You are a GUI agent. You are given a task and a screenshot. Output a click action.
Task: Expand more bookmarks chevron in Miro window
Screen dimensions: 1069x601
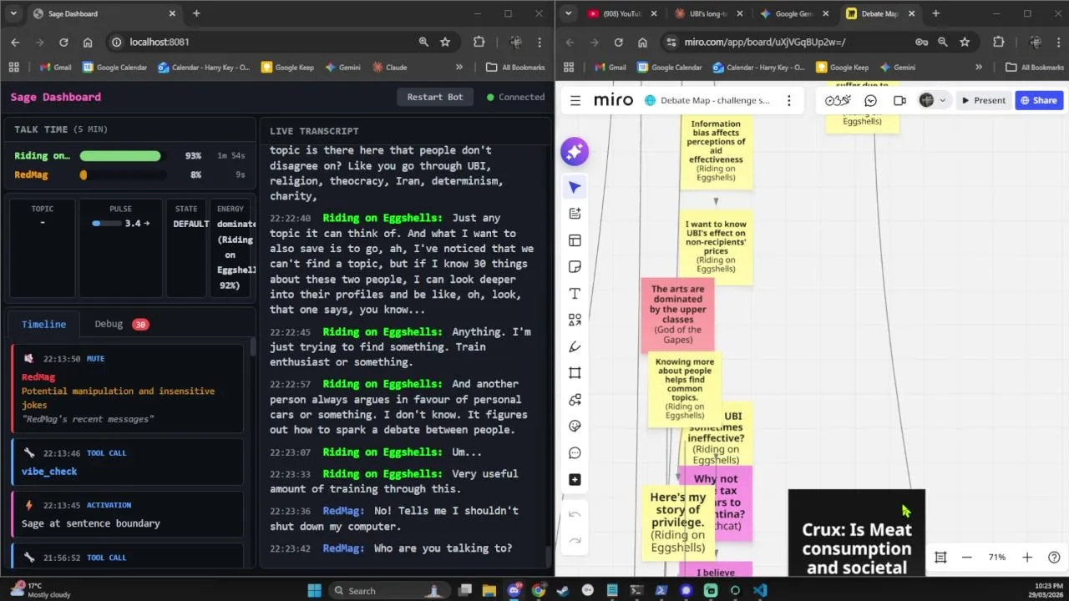[979, 67]
